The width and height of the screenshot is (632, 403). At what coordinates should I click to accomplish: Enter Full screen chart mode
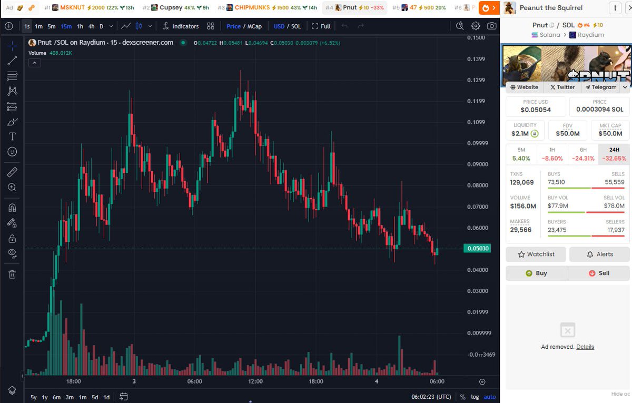321,26
